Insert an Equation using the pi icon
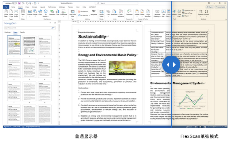This screenshot has height=149, width=229. point(201,13)
